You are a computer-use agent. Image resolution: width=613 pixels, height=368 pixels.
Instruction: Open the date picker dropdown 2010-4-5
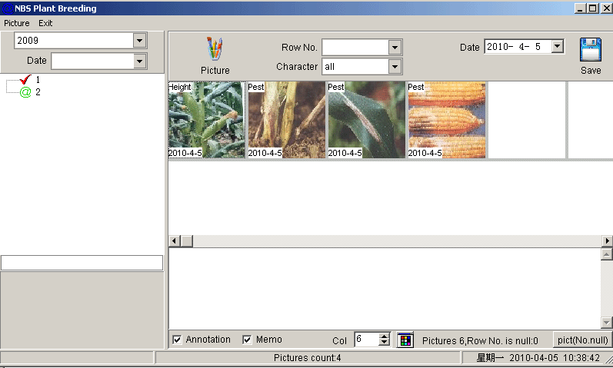558,47
